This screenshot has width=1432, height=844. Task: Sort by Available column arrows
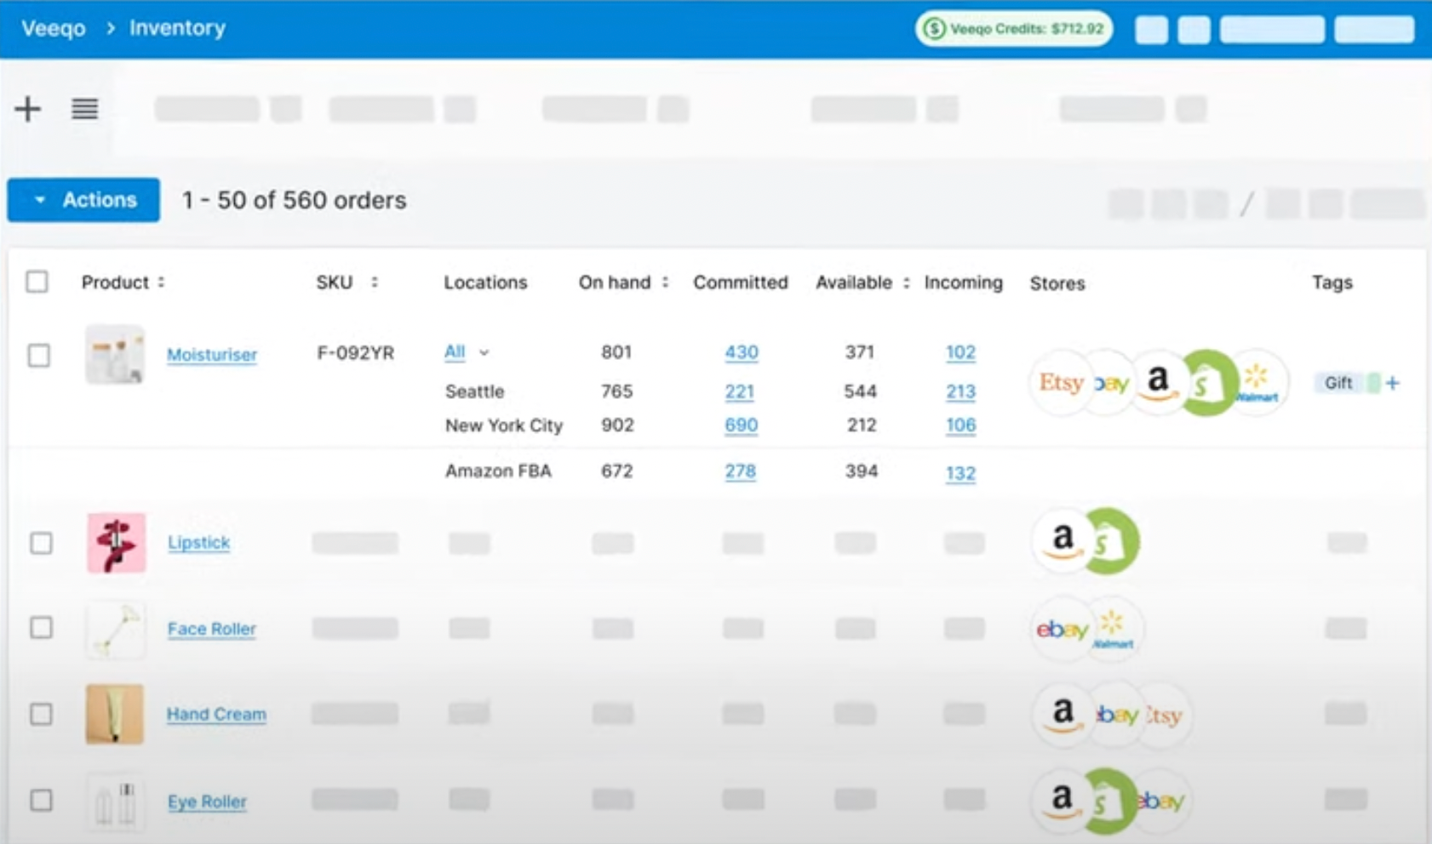(x=906, y=282)
